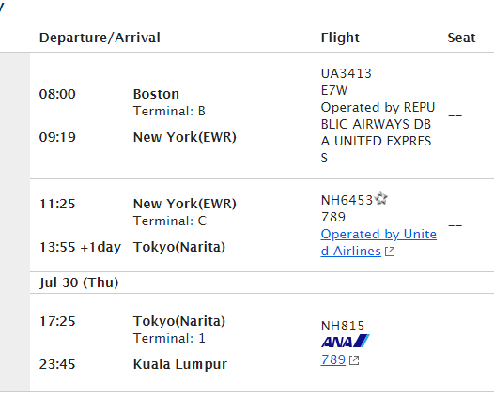Select the Seat column header
This screenshot has height=412, width=494.
(461, 38)
